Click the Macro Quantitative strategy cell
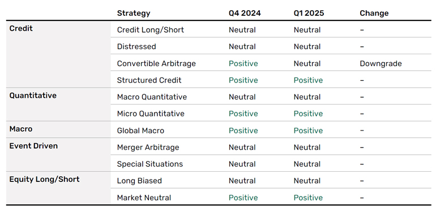Viewport: 436px width, 209px height. (x=152, y=97)
